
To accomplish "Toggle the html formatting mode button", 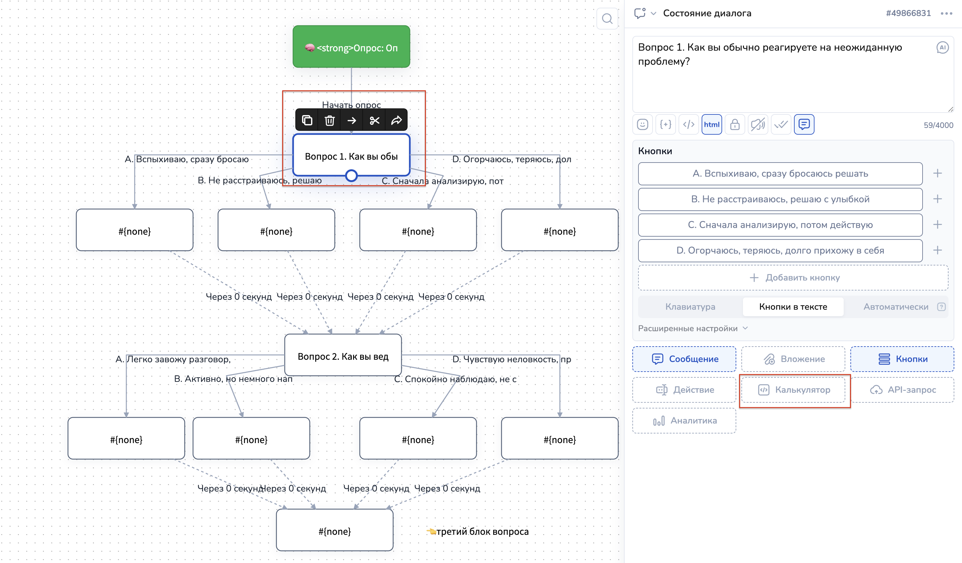I will click(712, 124).
